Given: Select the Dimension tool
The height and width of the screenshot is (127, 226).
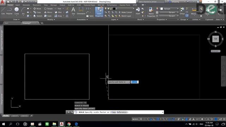Looking at the screenshot, I should 81,11.
